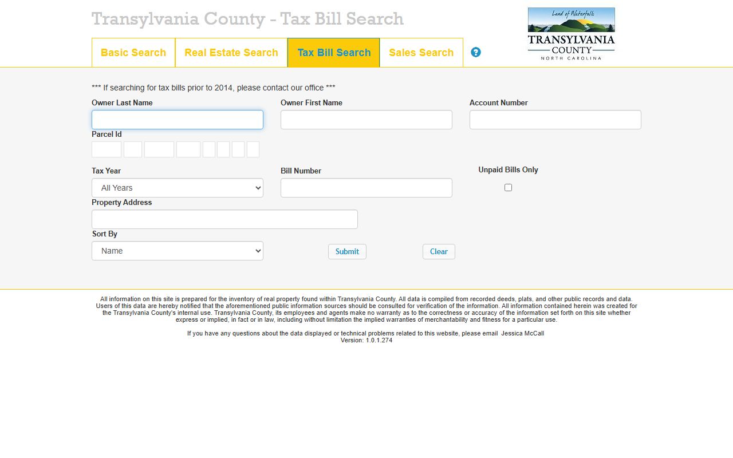Click the second Parcel Id segment box
The height and width of the screenshot is (458, 733).
pyautogui.click(x=133, y=149)
